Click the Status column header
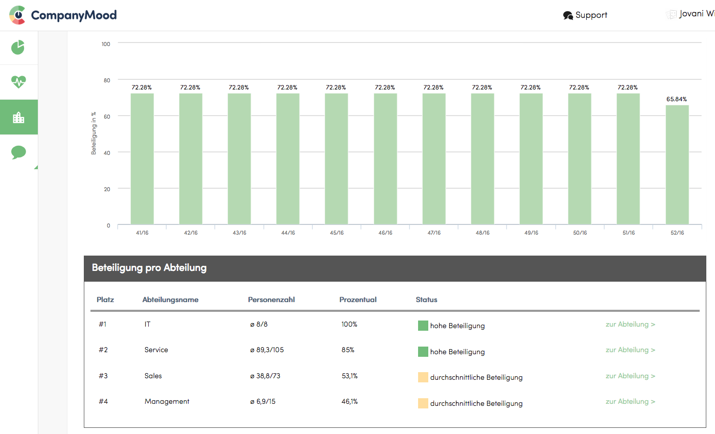This screenshot has height=434, width=715. coord(426,300)
